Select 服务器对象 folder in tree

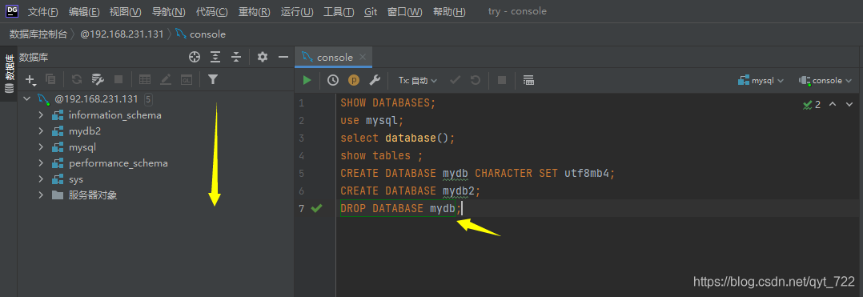tap(93, 195)
